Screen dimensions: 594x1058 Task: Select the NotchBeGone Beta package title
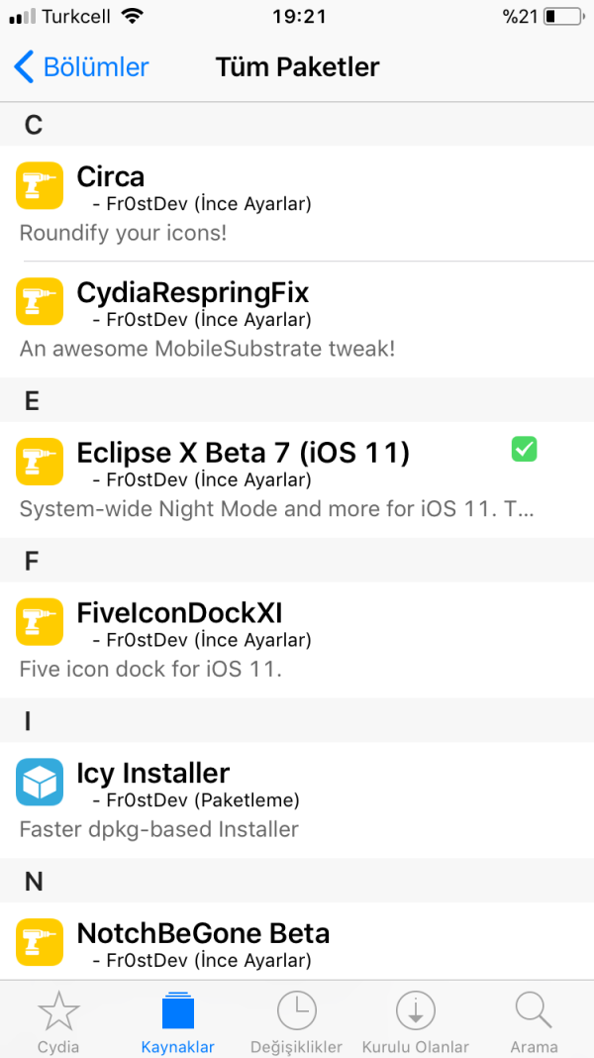click(x=203, y=933)
